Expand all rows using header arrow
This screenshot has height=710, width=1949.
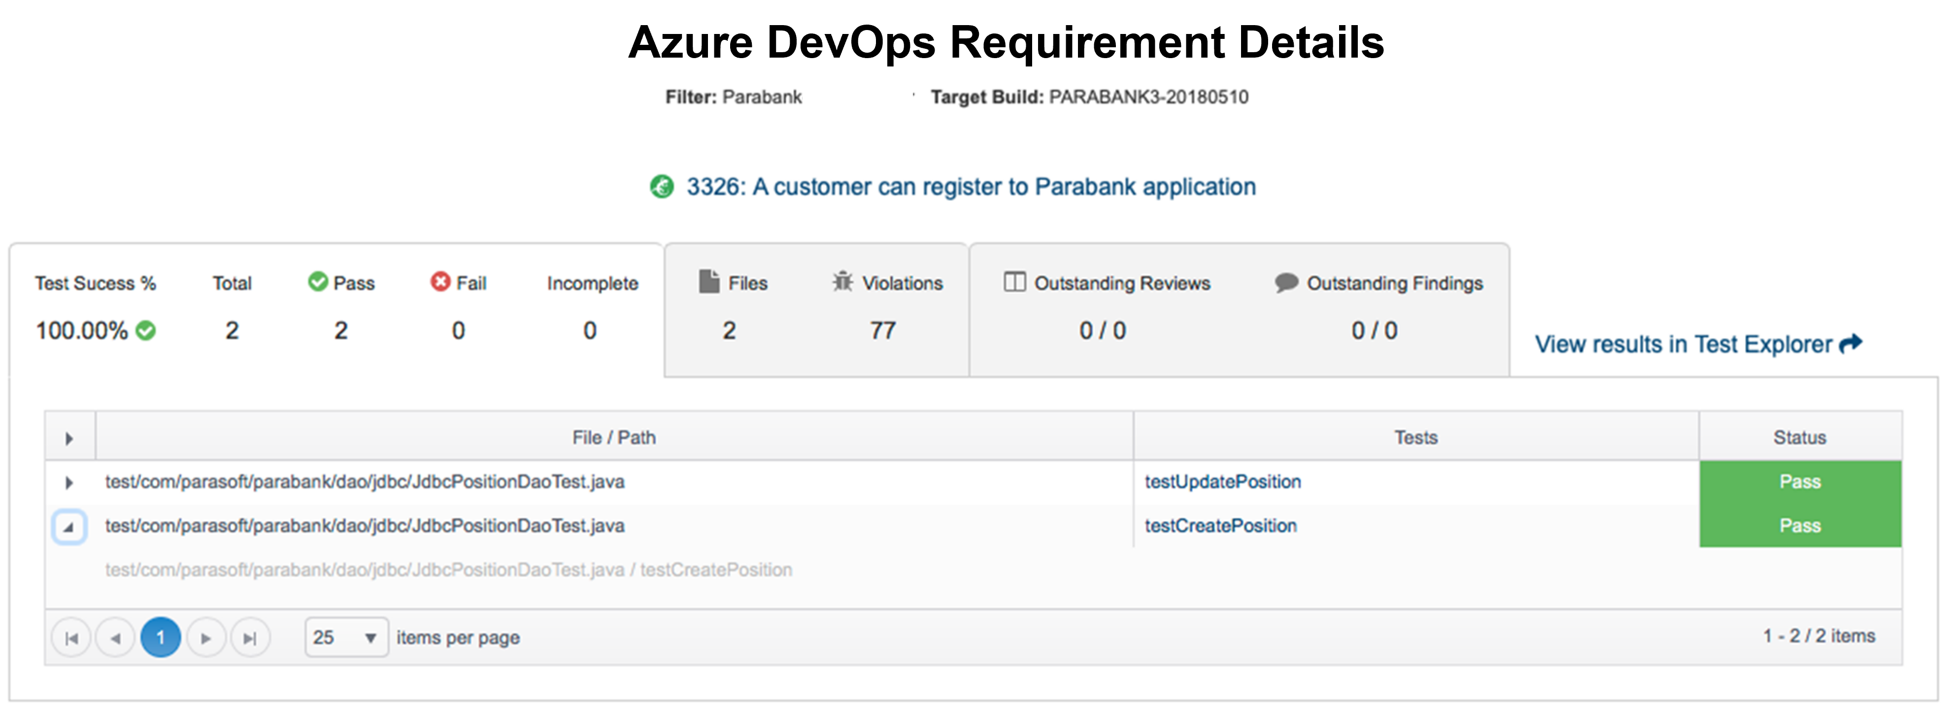(x=69, y=439)
